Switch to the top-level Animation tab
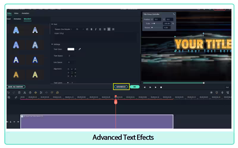 coord(25,13)
